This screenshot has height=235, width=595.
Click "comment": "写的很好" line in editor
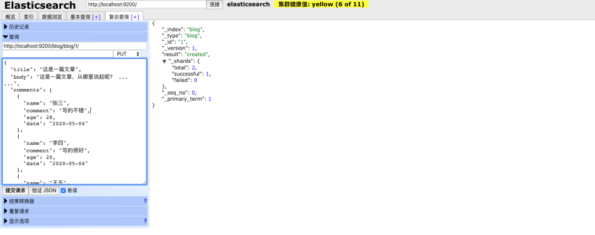tap(57, 150)
